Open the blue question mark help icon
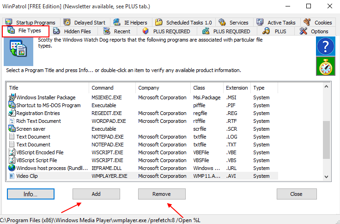340x224 pixels. 326,46
